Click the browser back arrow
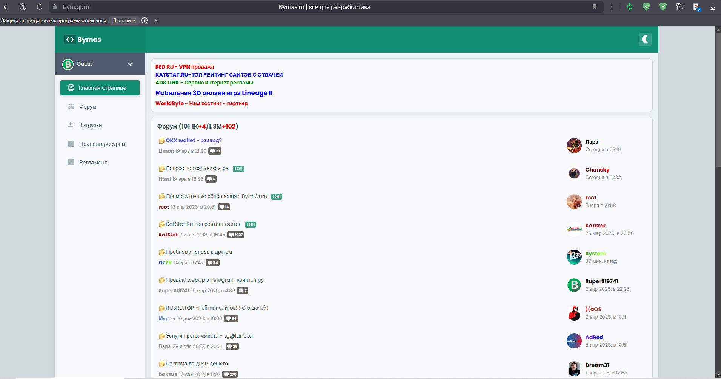Viewport: 721px width, 379px height. [x=6, y=7]
